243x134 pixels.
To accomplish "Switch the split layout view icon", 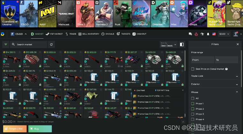I will point(182,44).
